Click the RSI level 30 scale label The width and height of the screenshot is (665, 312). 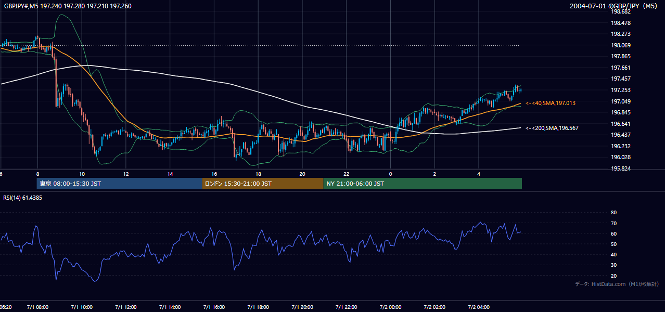pos(613,265)
